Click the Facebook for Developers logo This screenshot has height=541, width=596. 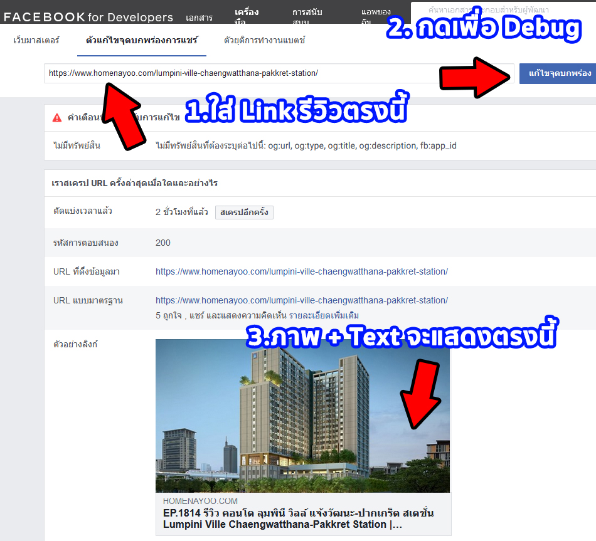coord(88,17)
